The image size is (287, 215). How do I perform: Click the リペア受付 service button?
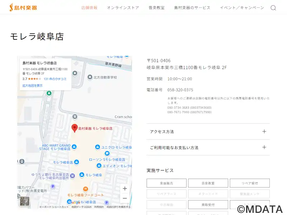250,183
